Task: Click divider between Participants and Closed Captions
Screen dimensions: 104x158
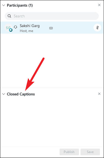Action: tap(52, 88)
